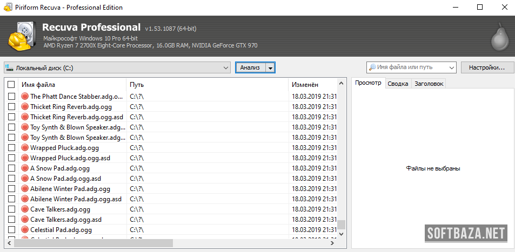Check the box for The Phatt Dance Stabber file
The height and width of the screenshot is (252, 515).
pos(11,97)
